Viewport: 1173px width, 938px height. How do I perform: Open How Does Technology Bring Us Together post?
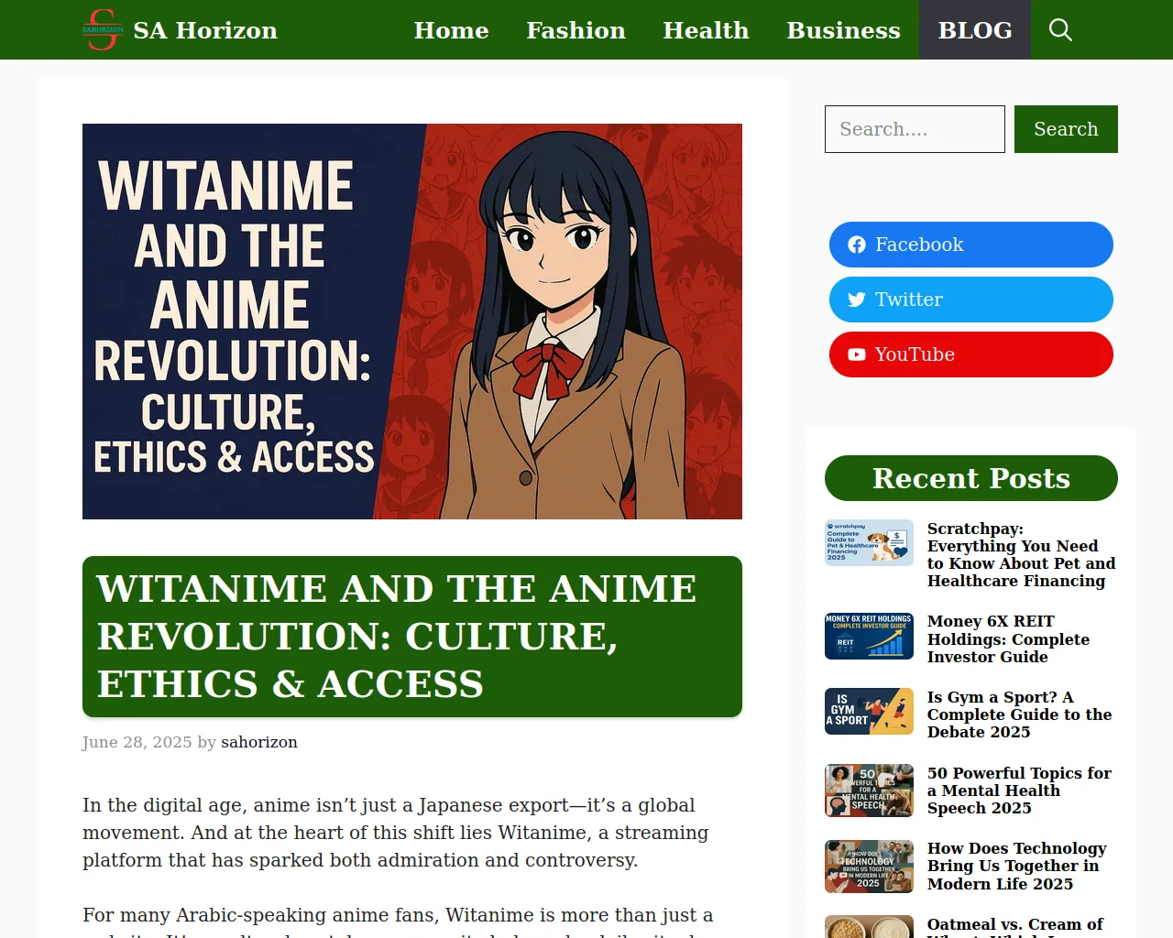tap(1017, 867)
